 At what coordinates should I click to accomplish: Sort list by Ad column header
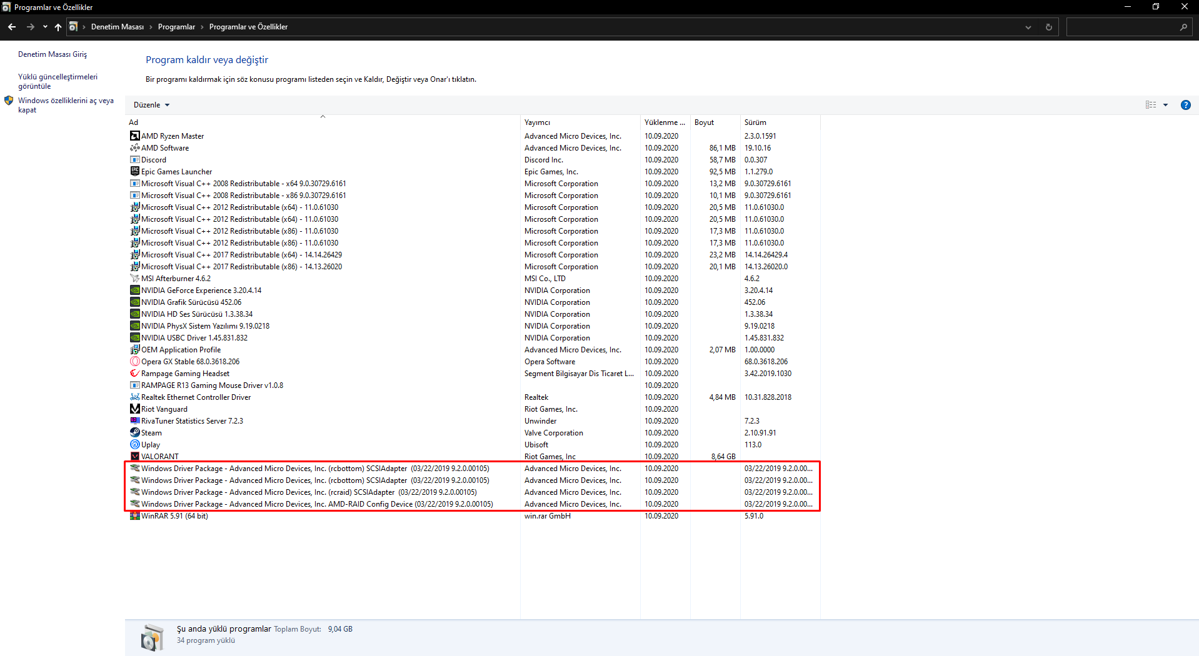323,122
